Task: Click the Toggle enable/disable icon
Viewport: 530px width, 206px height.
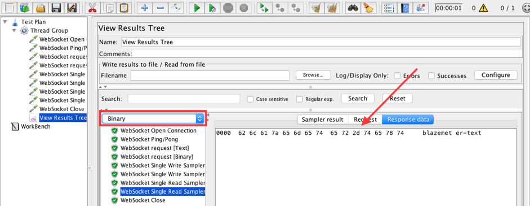Action: pyautogui.click(x=176, y=7)
